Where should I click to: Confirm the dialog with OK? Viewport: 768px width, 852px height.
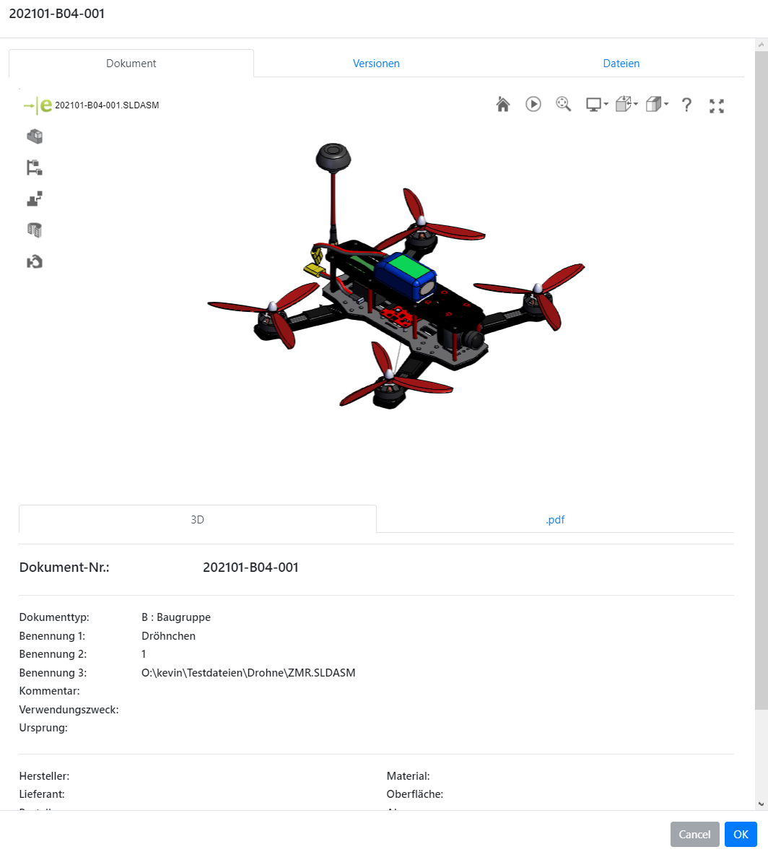pyautogui.click(x=741, y=834)
